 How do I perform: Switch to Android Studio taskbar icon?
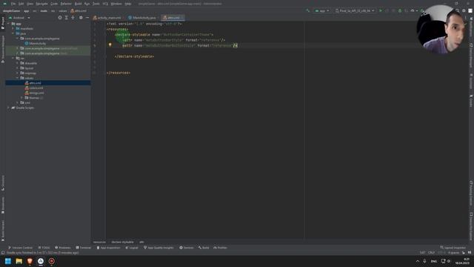coord(41,261)
